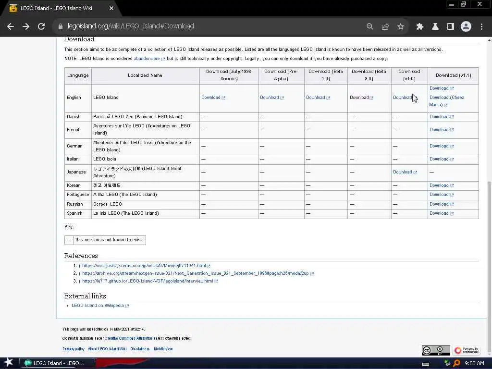Image resolution: width=492 pixels, height=369 pixels.
Task: Reload the LEGO Island wiki page
Action: coord(41,26)
